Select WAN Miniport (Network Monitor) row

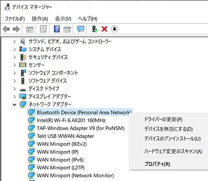point(75,176)
